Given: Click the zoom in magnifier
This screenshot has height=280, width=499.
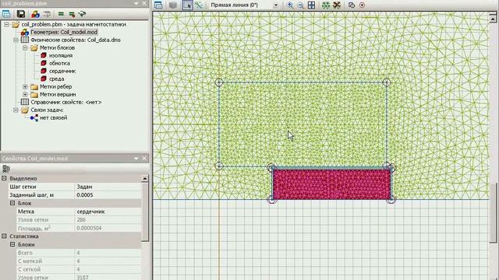Looking at the screenshot, I should (x=290, y=5).
